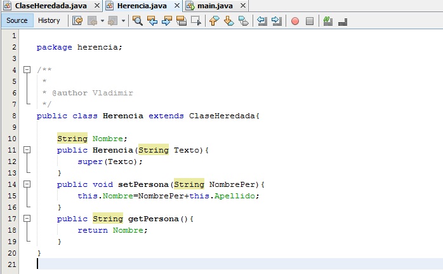Image resolution: width=443 pixels, height=274 pixels.
Task: Click 'Apellido' field on line 15
Action: coord(234,196)
